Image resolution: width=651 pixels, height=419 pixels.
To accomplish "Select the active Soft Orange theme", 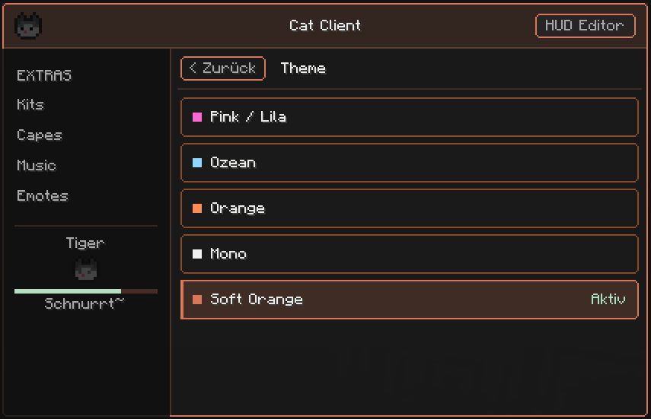I will coord(410,300).
